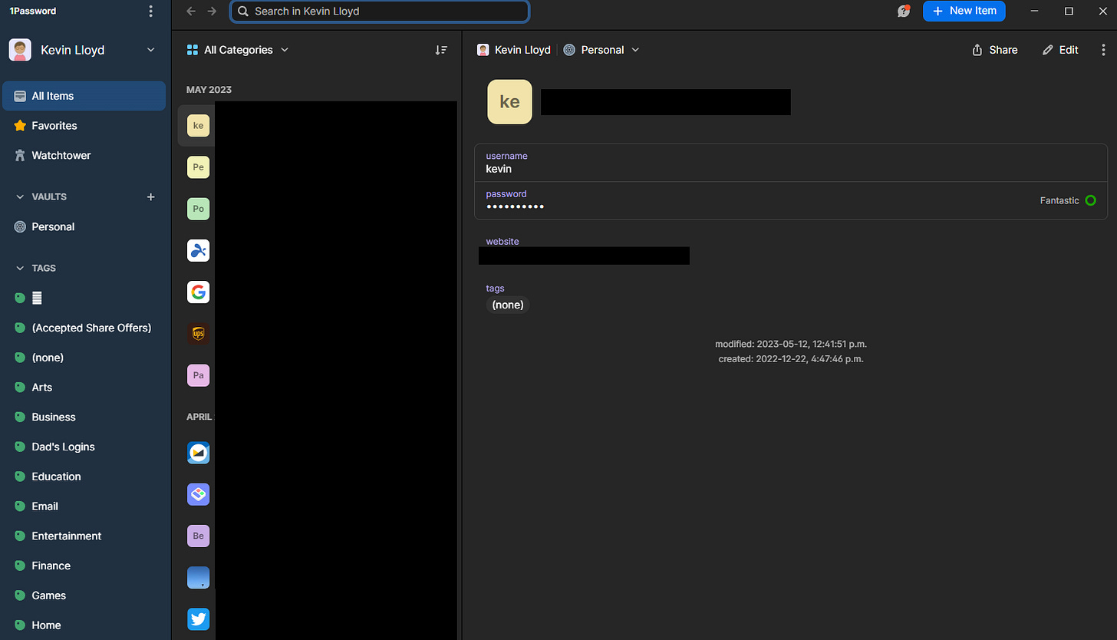Click the Edit button
The height and width of the screenshot is (640, 1117).
[x=1060, y=49]
